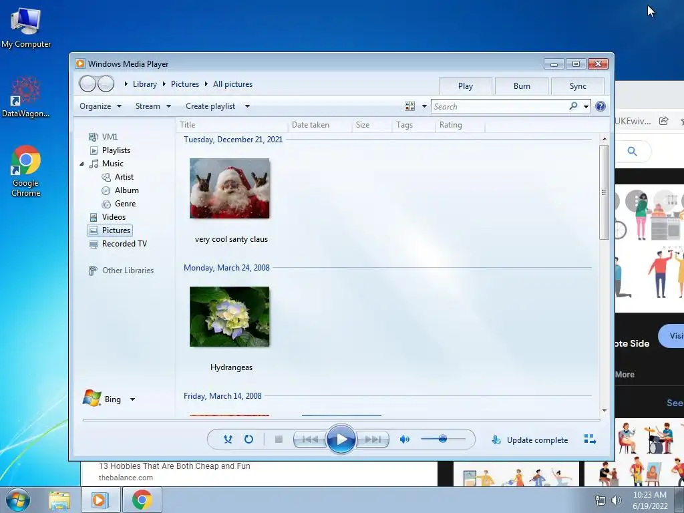684x513 pixels.
Task: Click the Update complete status icon
Action: coord(496,440)
